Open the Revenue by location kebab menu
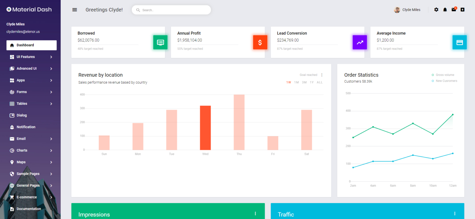The height and width of the screenshot is (219, 475). pyautogui.click(x=322, y=75)
